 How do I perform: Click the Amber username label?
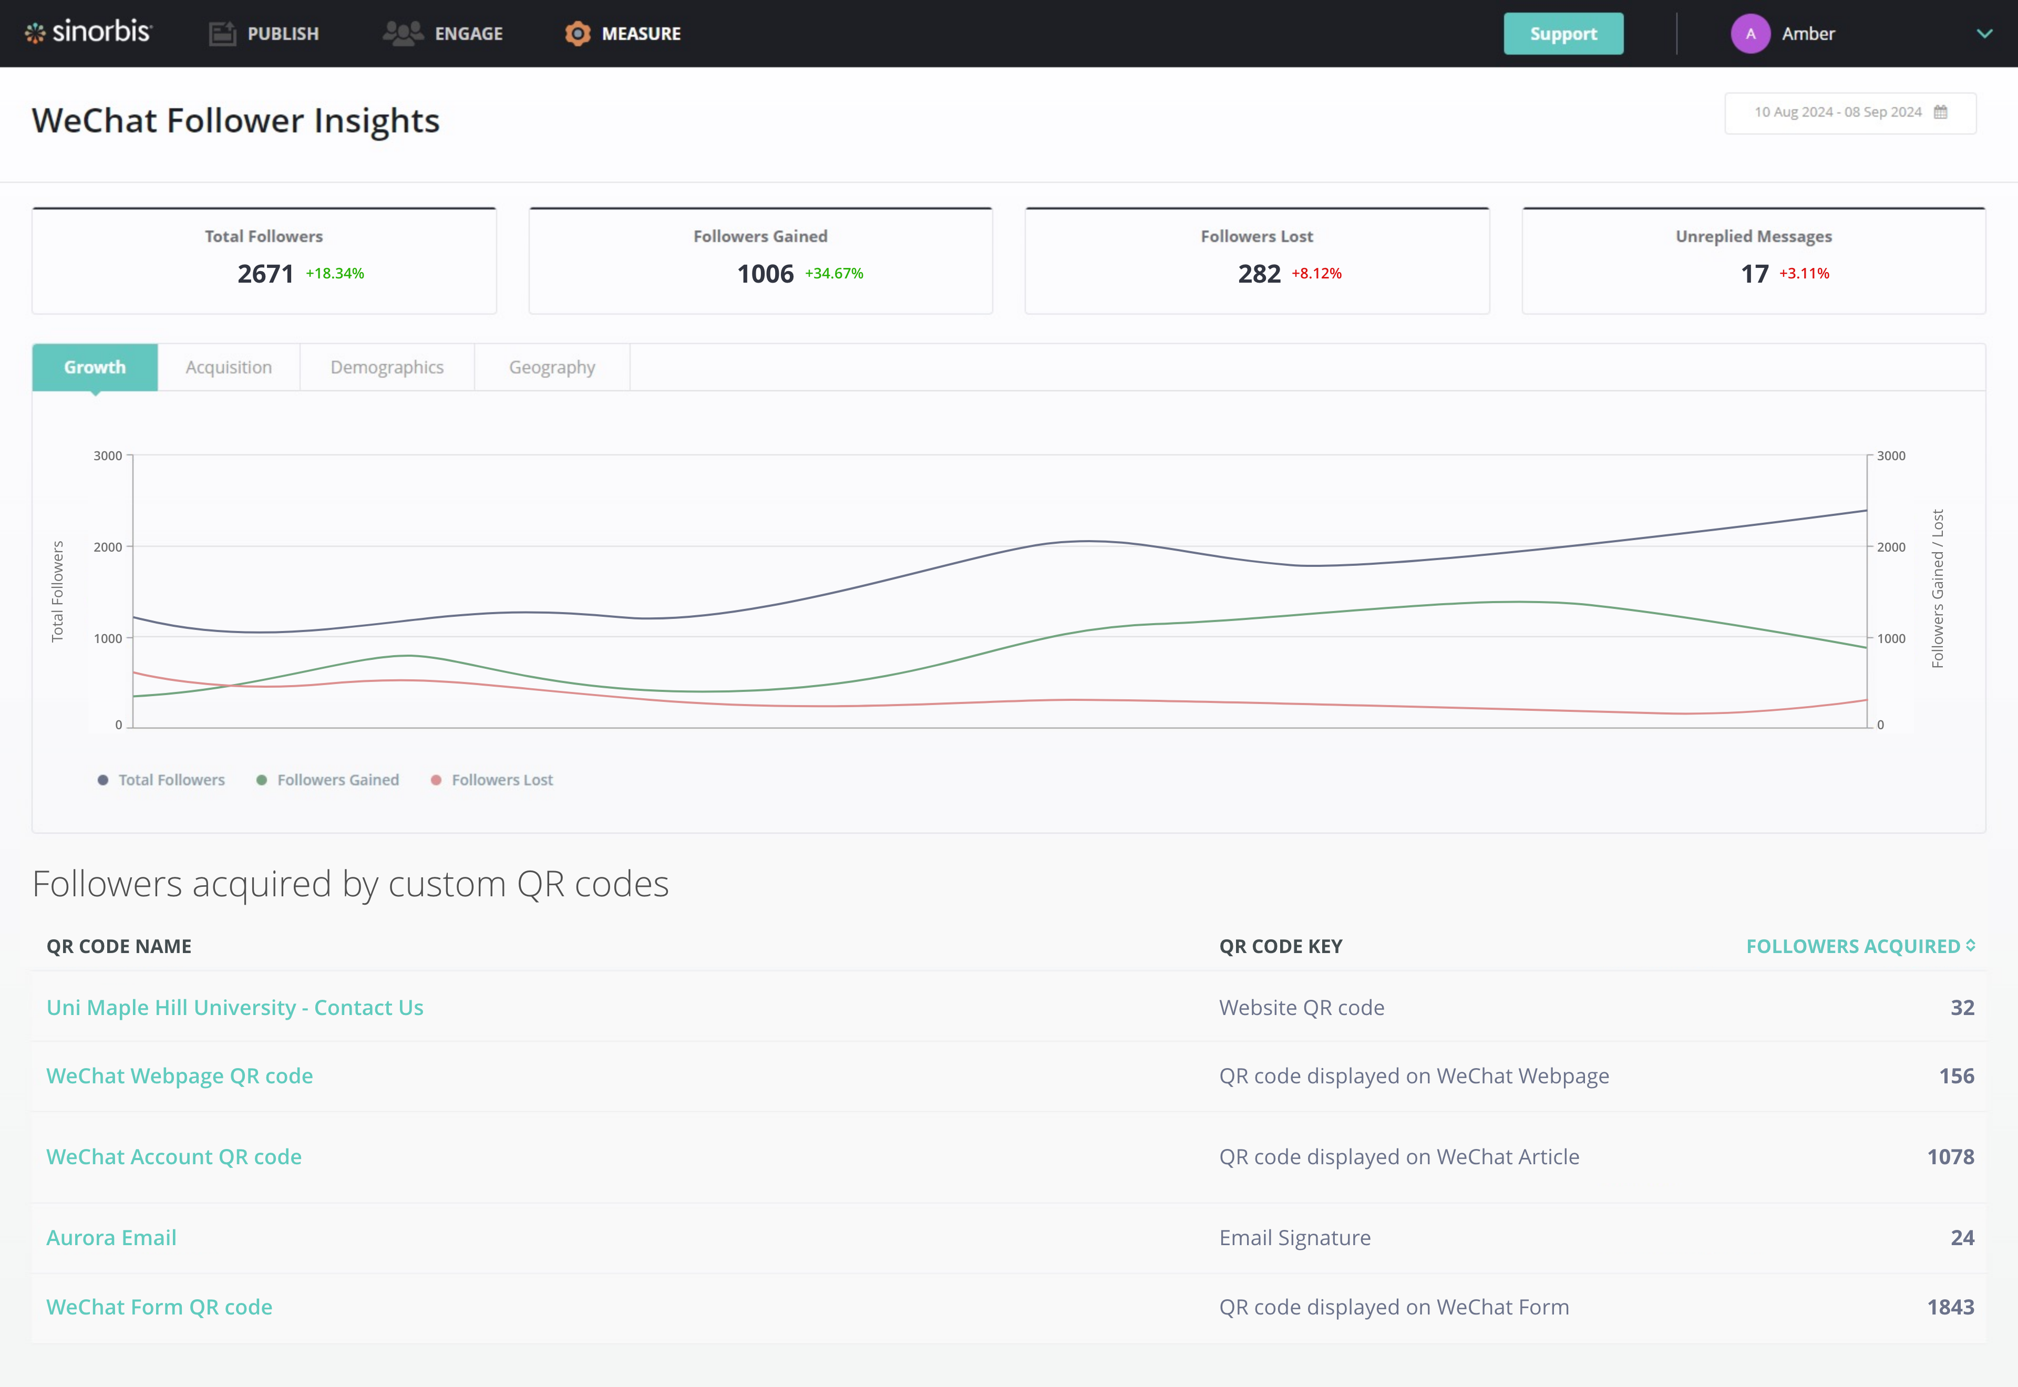[x=1808, y=34]
